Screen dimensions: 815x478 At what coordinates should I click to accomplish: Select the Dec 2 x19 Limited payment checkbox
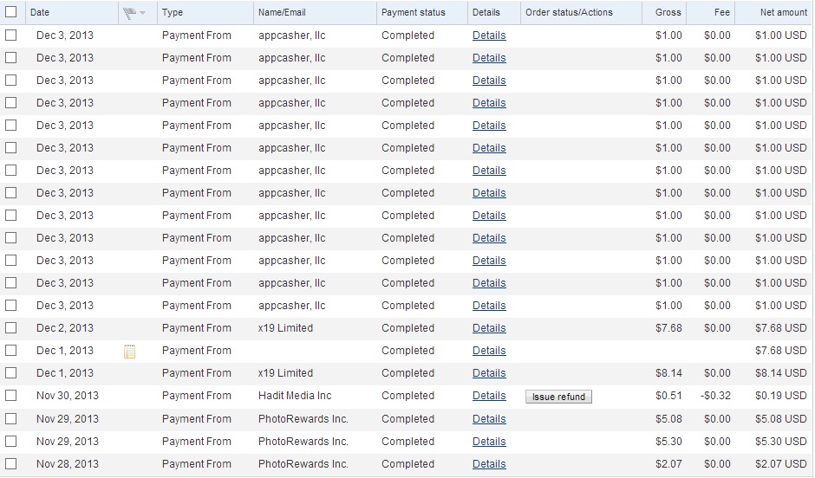(x=11, y=328)
